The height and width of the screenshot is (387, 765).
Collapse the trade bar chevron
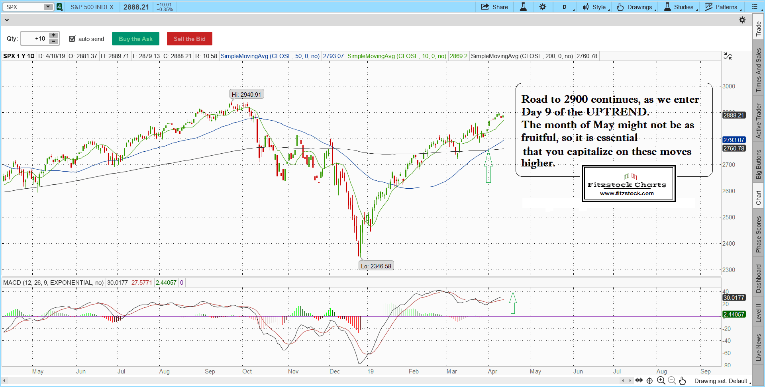coord(6,20)
